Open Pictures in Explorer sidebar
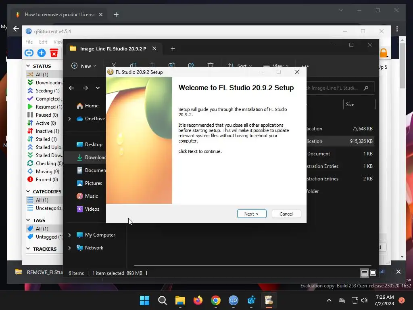413x310 pixels. (90, 183)
